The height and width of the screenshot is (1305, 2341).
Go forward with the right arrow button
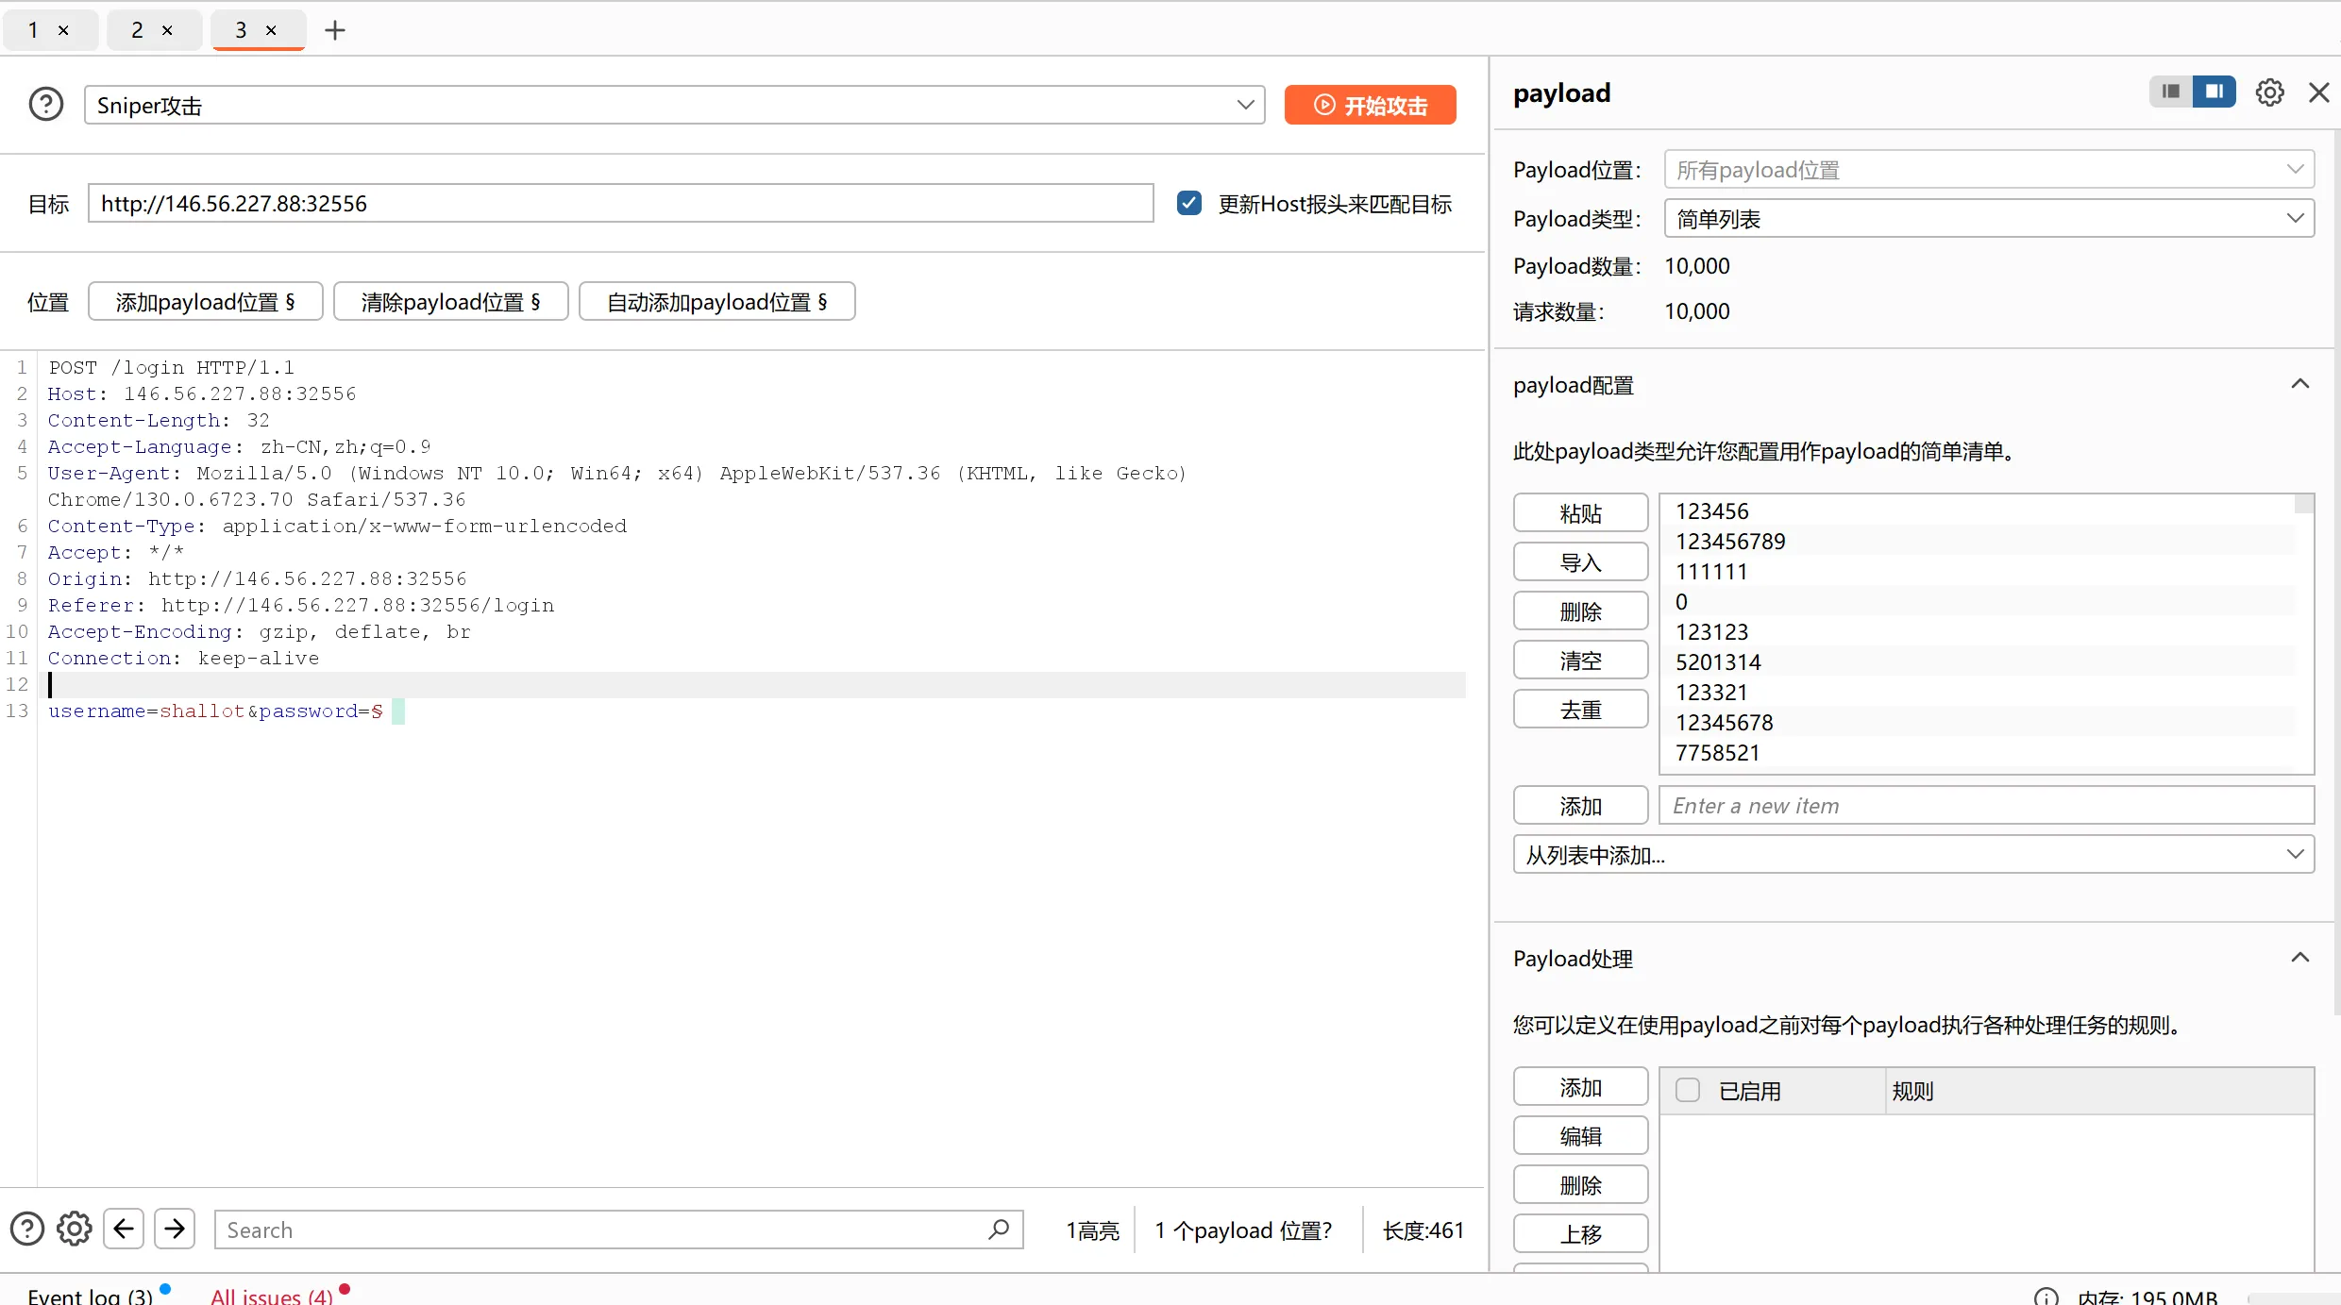[x=175, y=1229]
